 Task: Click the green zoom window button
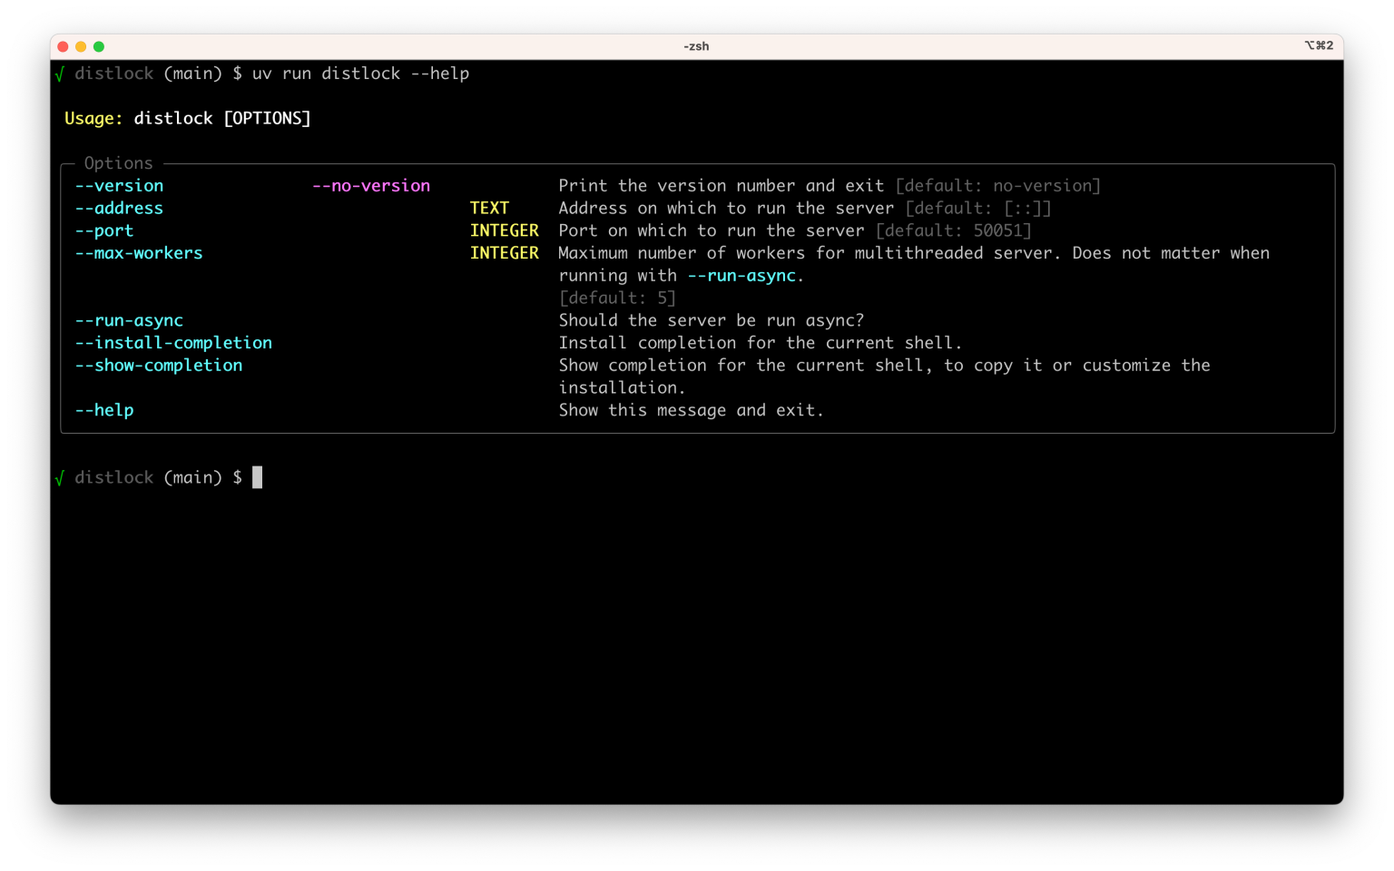click(99, 46)
